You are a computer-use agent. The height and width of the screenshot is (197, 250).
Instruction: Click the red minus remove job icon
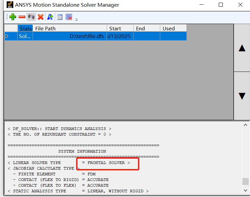[22, 17]
